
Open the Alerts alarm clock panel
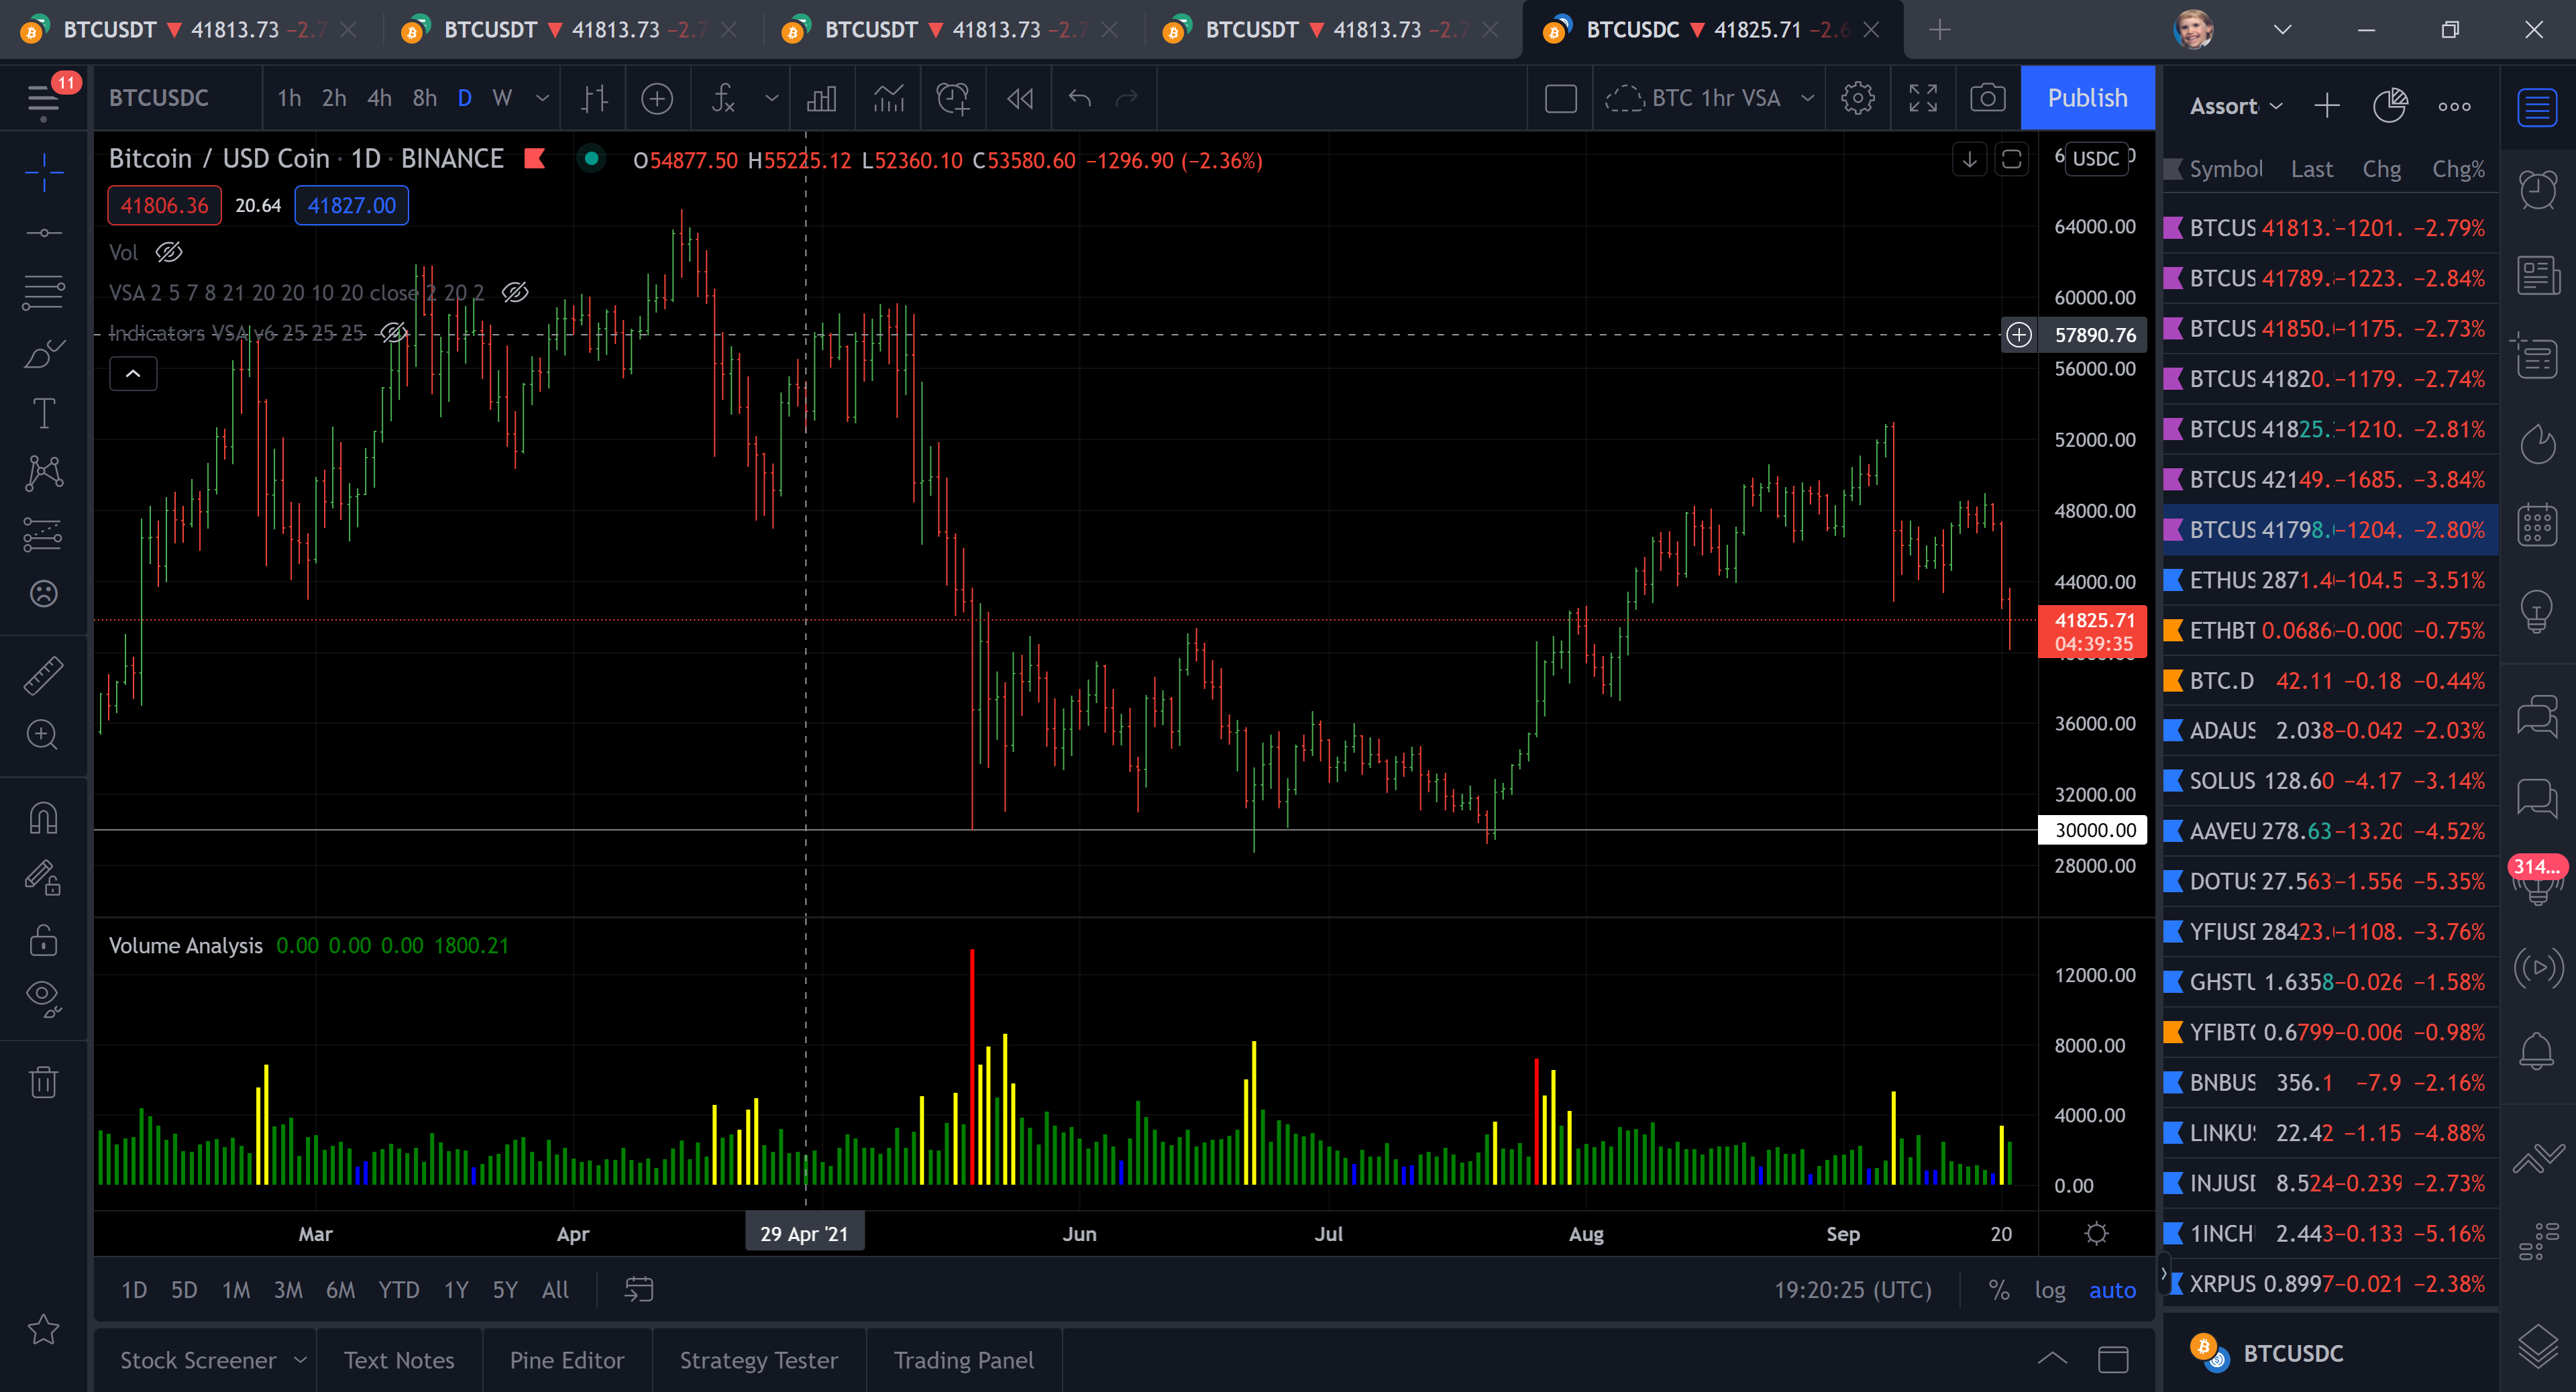(2537, 189)
